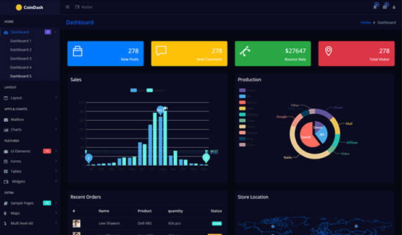Open Dashboard 1
The height and width of the screenshot is (235, 402).
click(x=20, y=41)
